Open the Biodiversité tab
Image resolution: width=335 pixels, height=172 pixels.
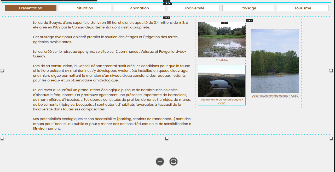(194, 8)
